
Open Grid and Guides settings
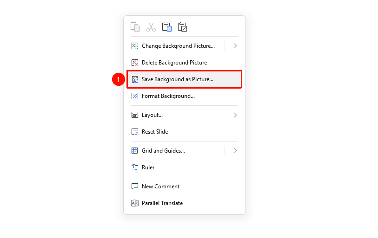tap(176, 151)
